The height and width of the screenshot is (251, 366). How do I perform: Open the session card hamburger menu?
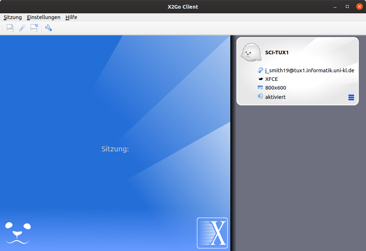point(351,97)
